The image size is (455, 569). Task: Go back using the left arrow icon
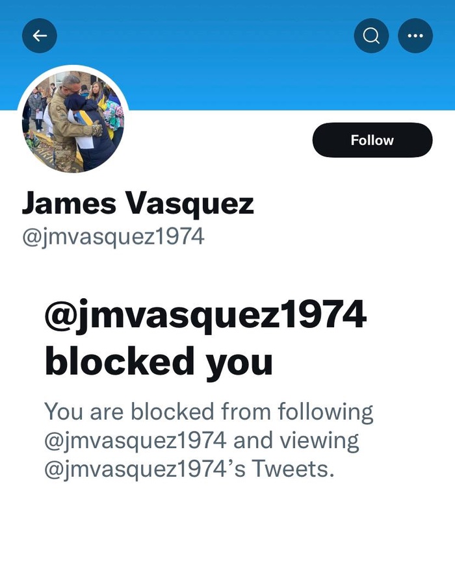(x=40, y=36)
